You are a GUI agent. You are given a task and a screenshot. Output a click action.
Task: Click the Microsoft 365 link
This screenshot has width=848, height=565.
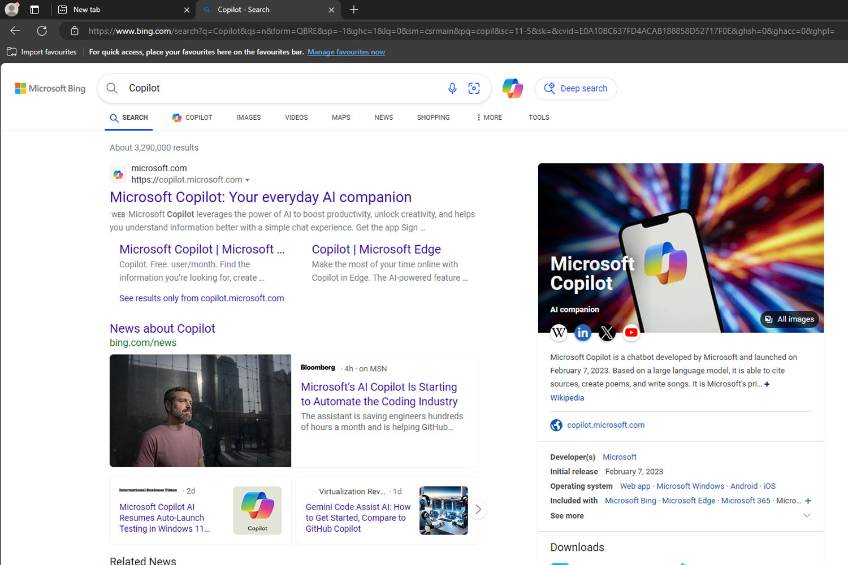[746, 501]
